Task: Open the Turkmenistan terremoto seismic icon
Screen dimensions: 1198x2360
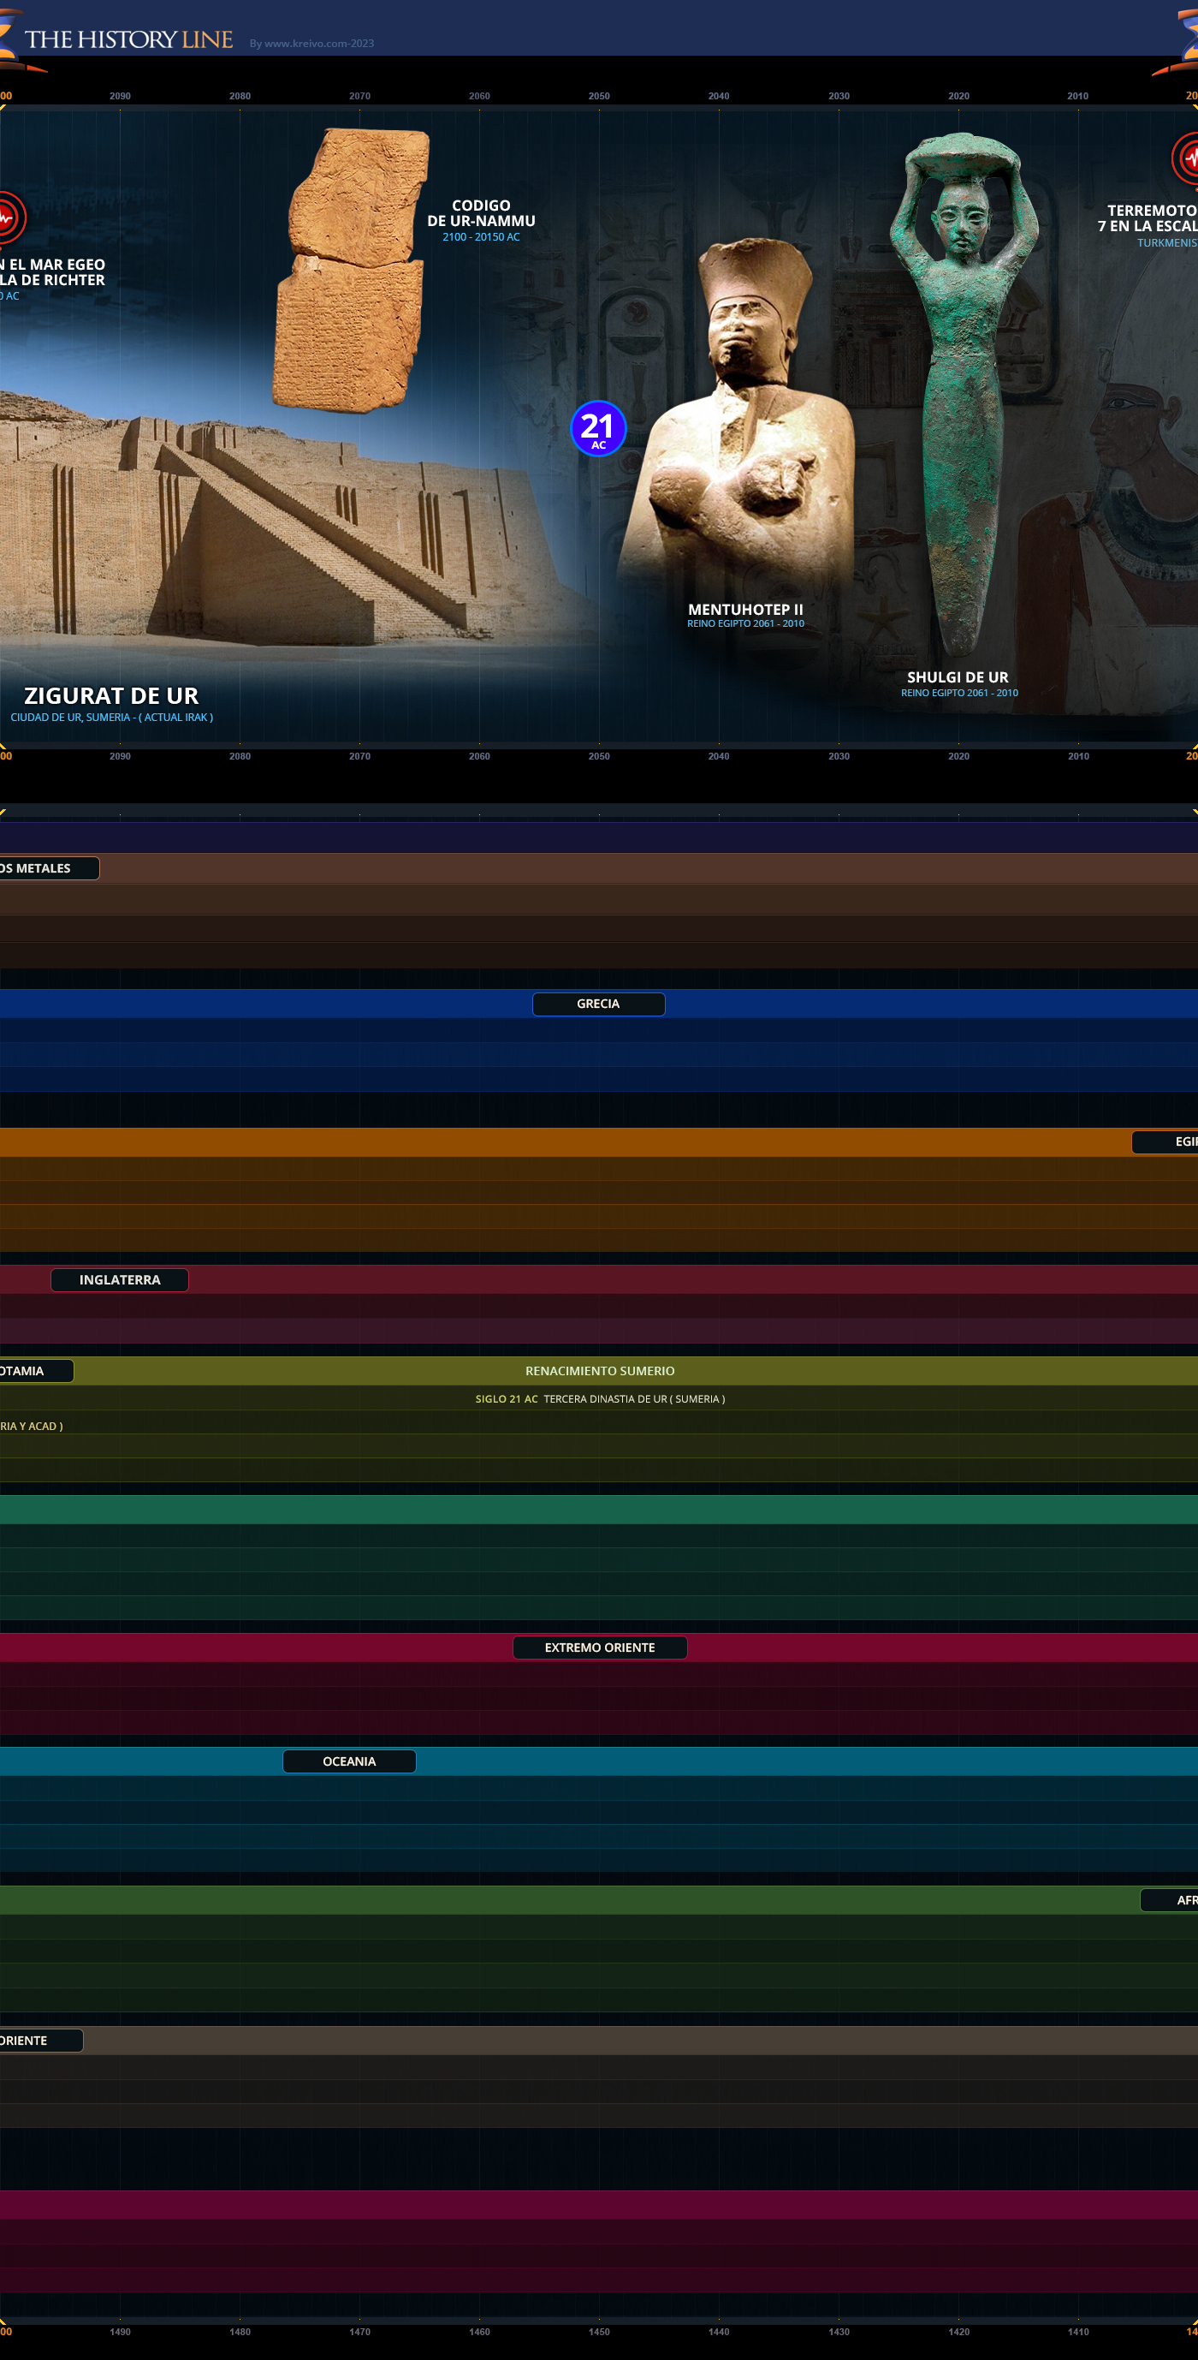Action: coord(1185,158)
